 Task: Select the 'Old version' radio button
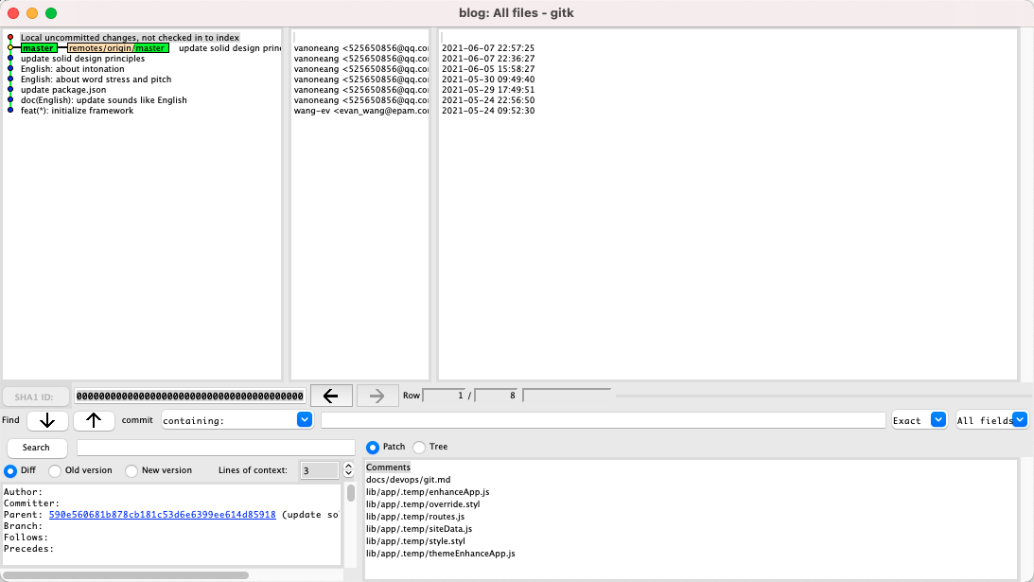[54, 470]
